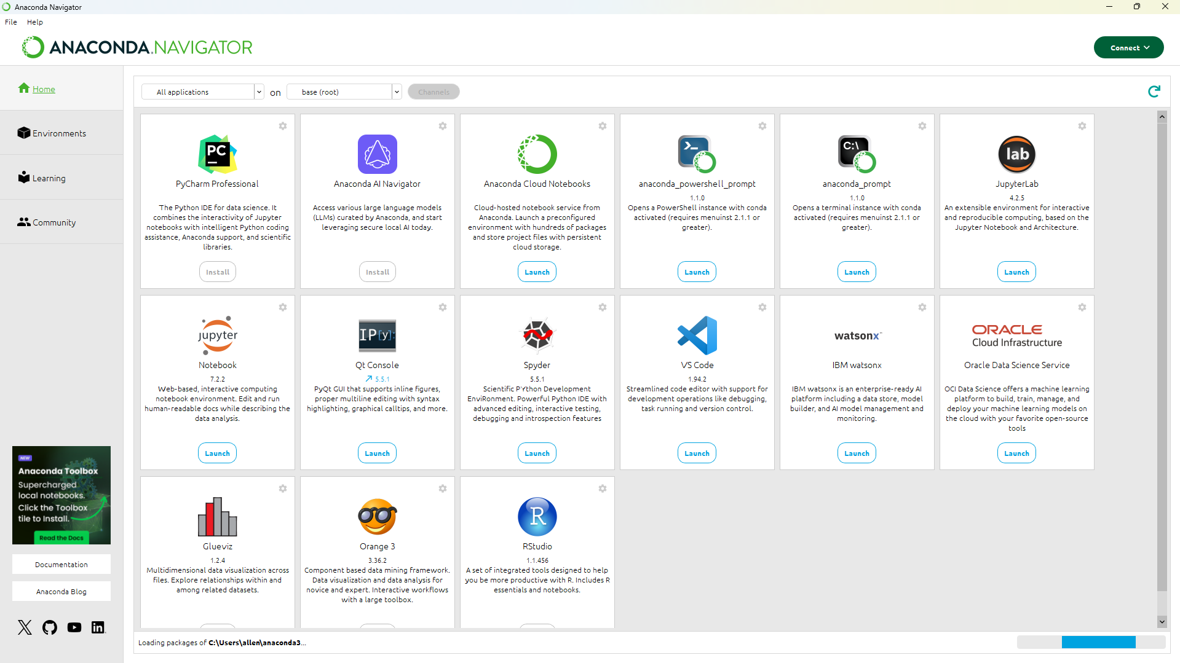
Task: Go to the Community tab
Action: tap(61, 222)
